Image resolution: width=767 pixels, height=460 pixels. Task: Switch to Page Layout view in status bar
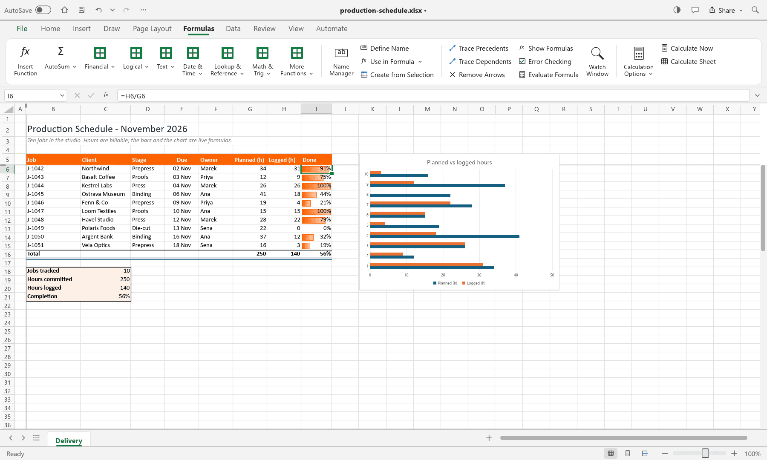[628, 453]
